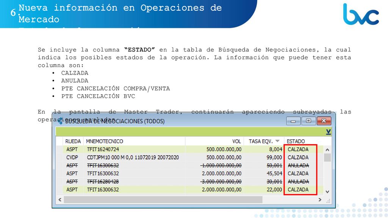Close the Búsqueda de Negociaciones window
The height and width of the screenshot is (218, 388).
coord(324,121)
